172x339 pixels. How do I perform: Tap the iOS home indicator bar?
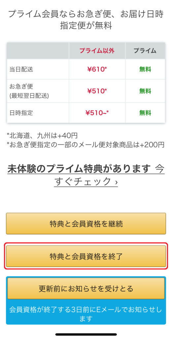pos(86,334)
